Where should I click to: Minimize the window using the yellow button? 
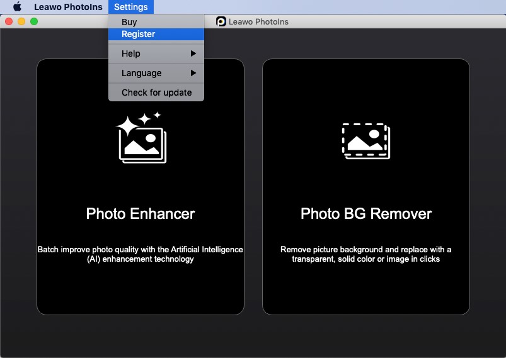tap(21, 21)
